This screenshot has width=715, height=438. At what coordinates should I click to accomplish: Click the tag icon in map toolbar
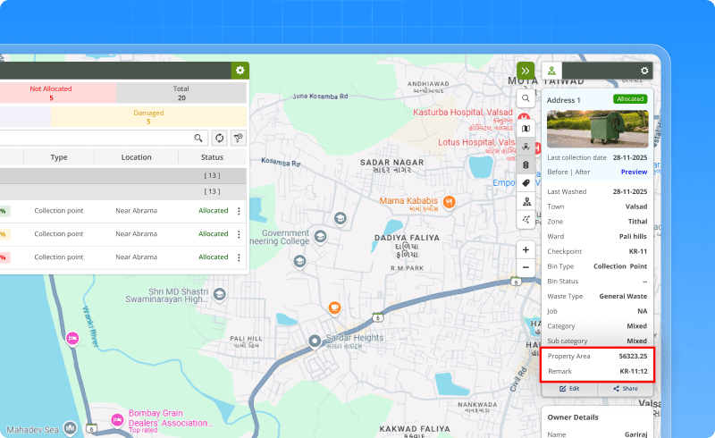click(x=526, y=183)
